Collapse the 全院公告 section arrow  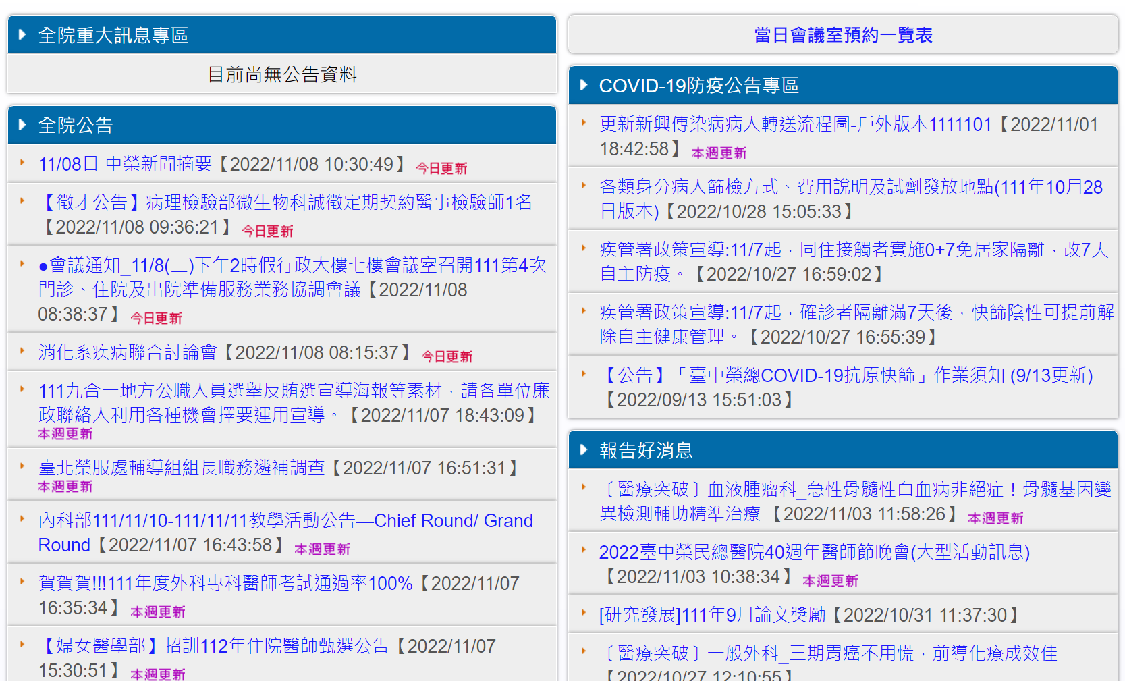(x=22, y=125)
